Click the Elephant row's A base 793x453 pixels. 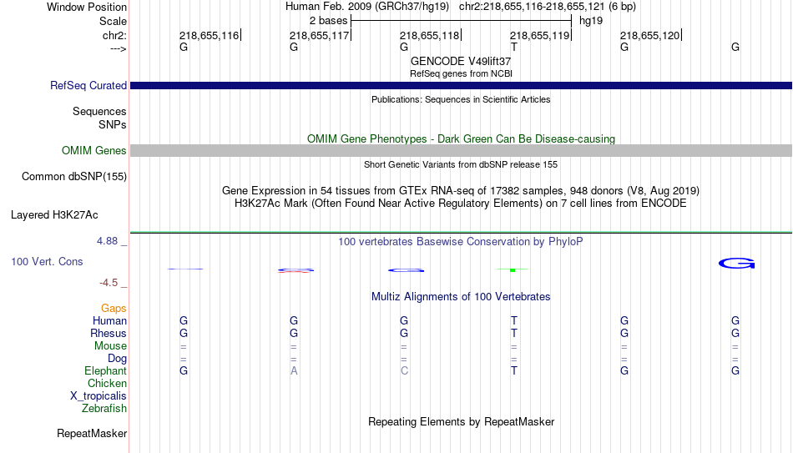pos(294,371)
